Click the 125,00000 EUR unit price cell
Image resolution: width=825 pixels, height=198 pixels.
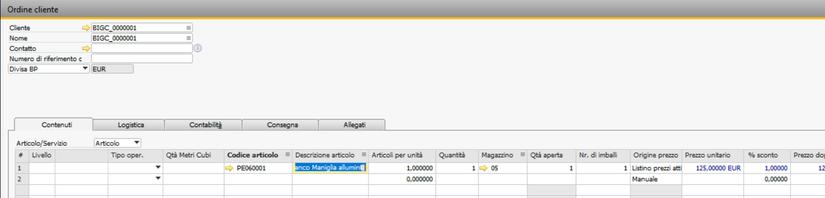[713, 168]
